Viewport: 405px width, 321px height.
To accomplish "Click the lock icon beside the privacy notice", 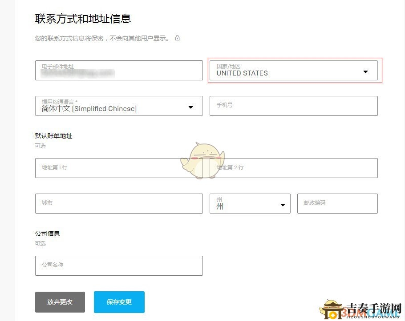I will tap(177, 38).
